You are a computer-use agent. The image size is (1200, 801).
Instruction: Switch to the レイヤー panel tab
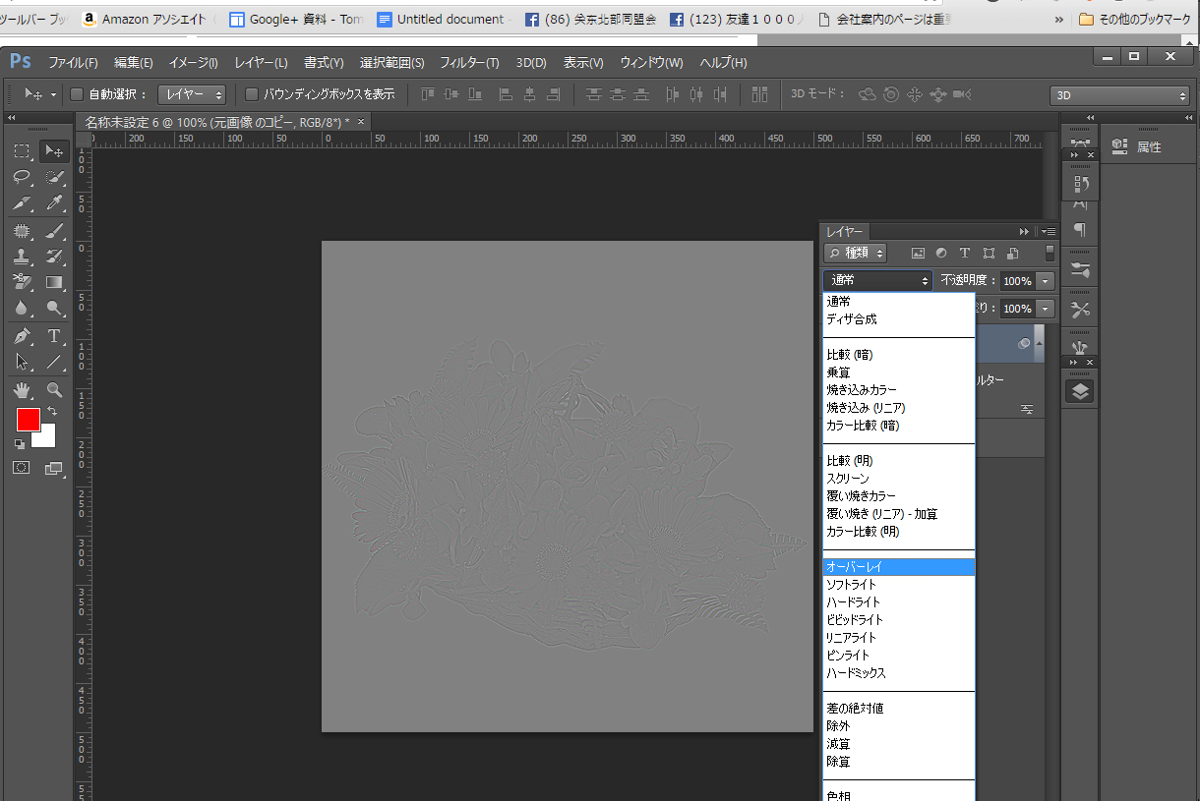point(845,232)
